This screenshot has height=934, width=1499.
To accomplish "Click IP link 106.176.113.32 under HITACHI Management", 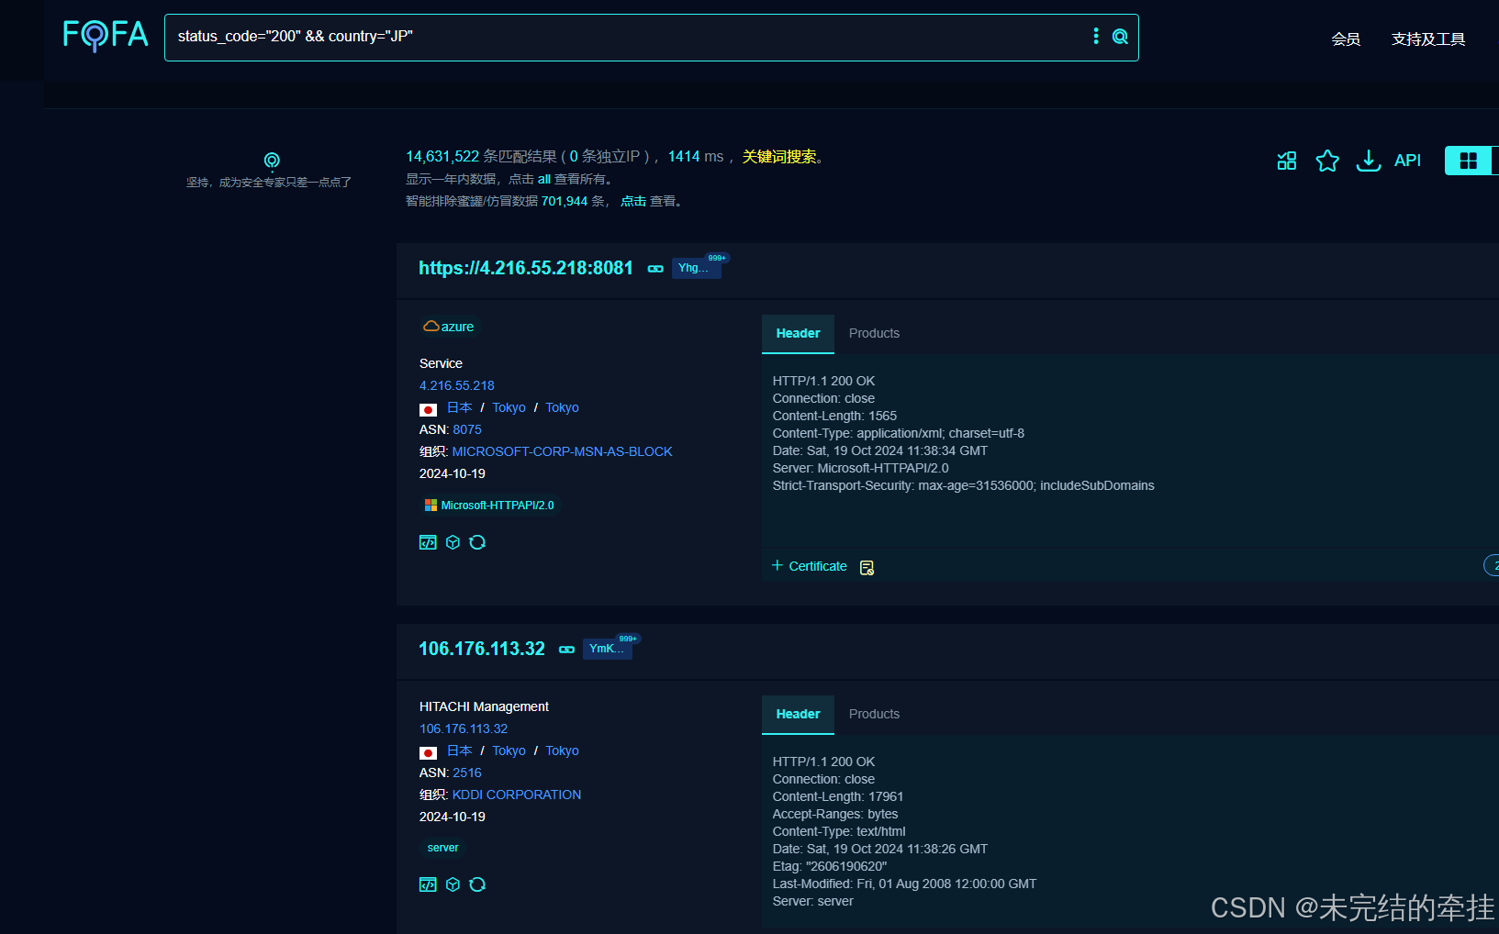I will click(464, 728).
